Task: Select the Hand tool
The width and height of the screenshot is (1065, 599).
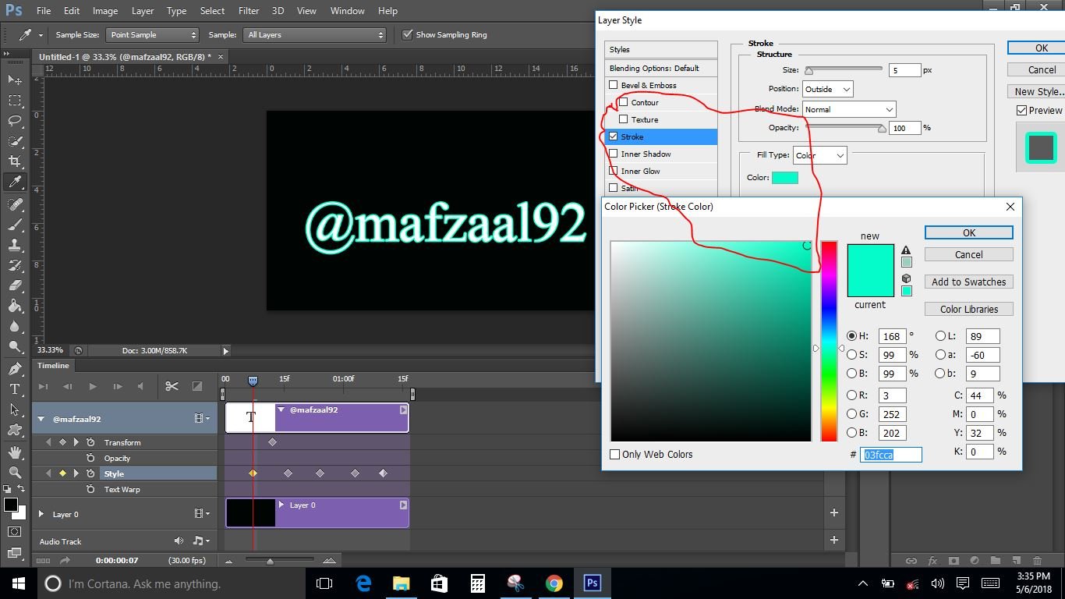Action: point(15,452)
